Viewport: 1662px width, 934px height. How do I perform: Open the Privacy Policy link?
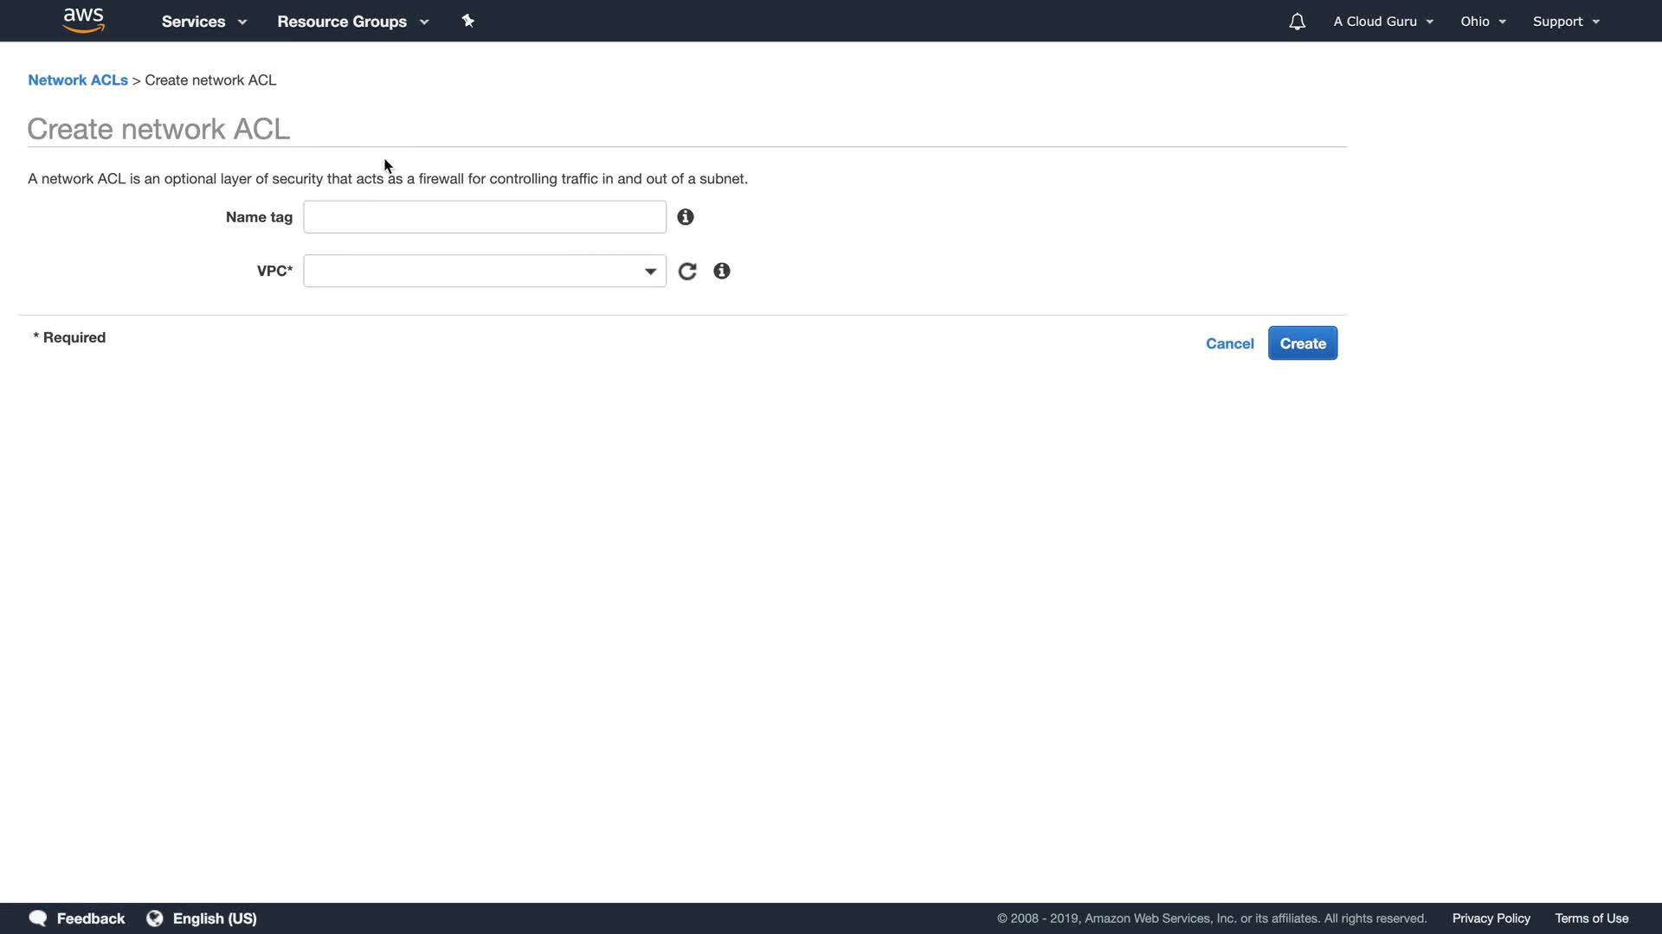tap(1491, 918)
